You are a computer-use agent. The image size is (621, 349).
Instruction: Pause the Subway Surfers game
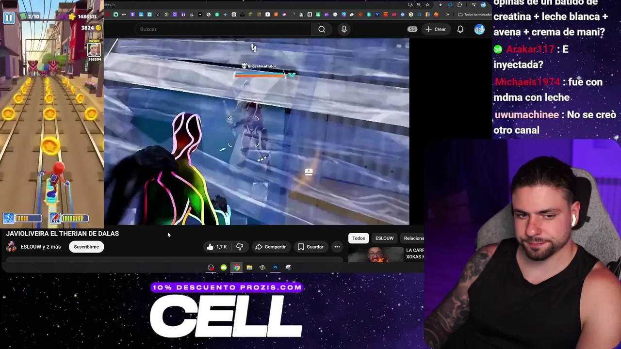[x=9, y=18]
